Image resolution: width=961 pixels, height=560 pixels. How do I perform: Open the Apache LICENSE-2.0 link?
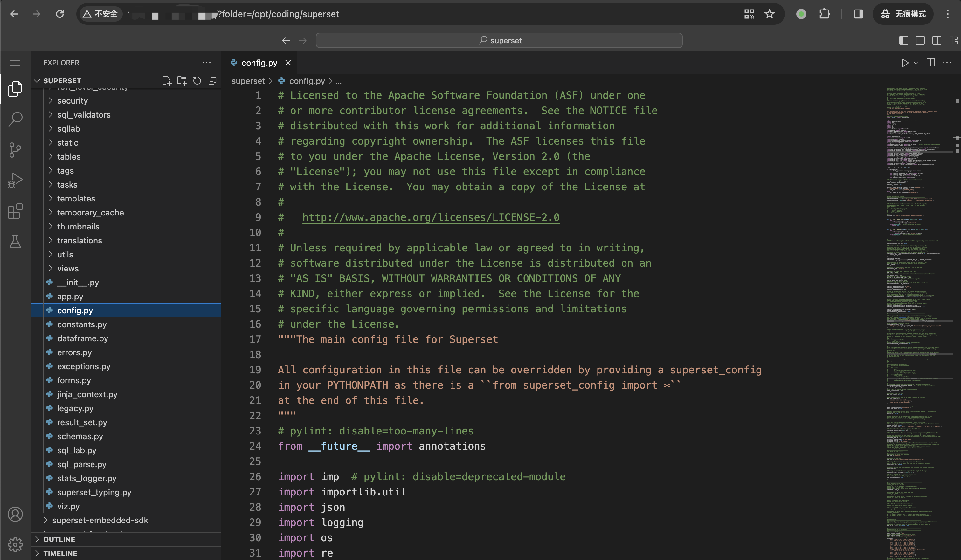pos(431,217)
